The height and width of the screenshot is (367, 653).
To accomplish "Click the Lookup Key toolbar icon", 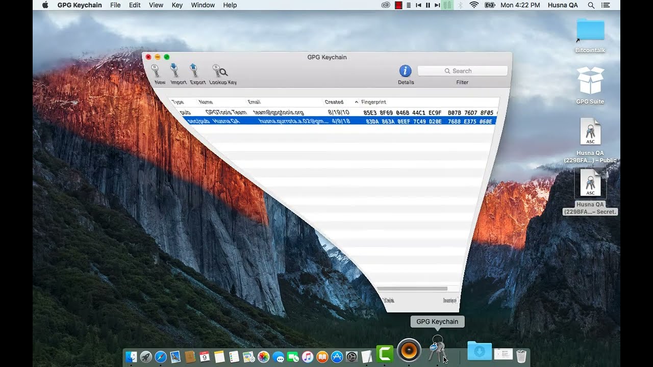I will point(220,71).
